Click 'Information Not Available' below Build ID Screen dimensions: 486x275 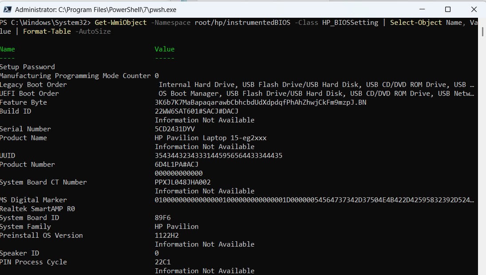click(x=204, y=120)
